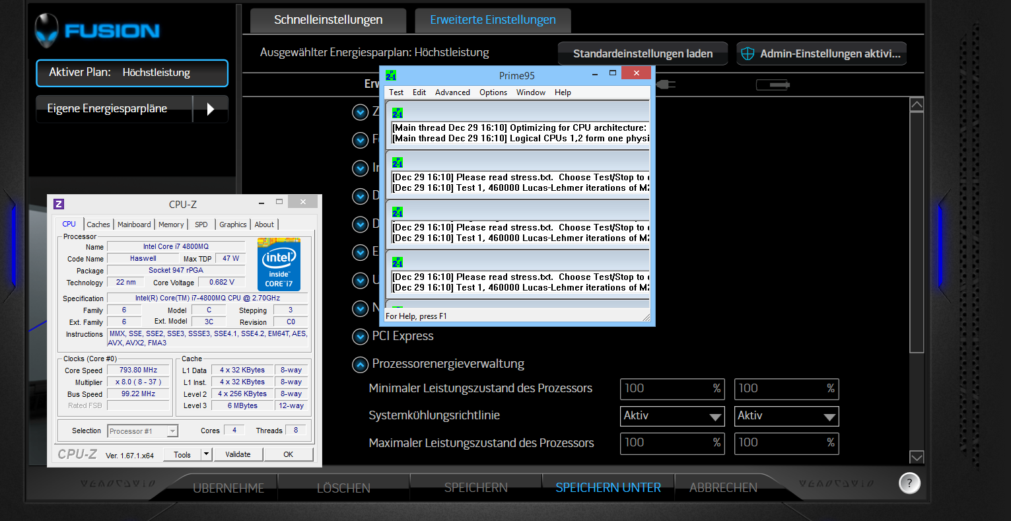Open the Help menu in Prime95
This screenshot has height=521, width=1011.
pyautogui.click(x=563, y=92)
